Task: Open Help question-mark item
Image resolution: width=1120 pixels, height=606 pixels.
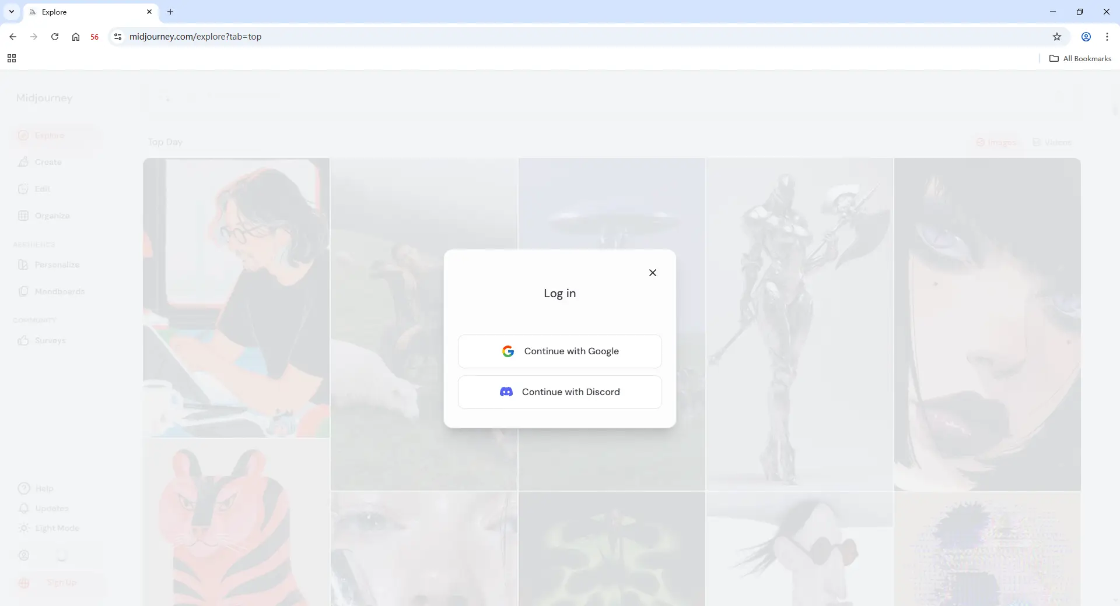Action: 36,488
